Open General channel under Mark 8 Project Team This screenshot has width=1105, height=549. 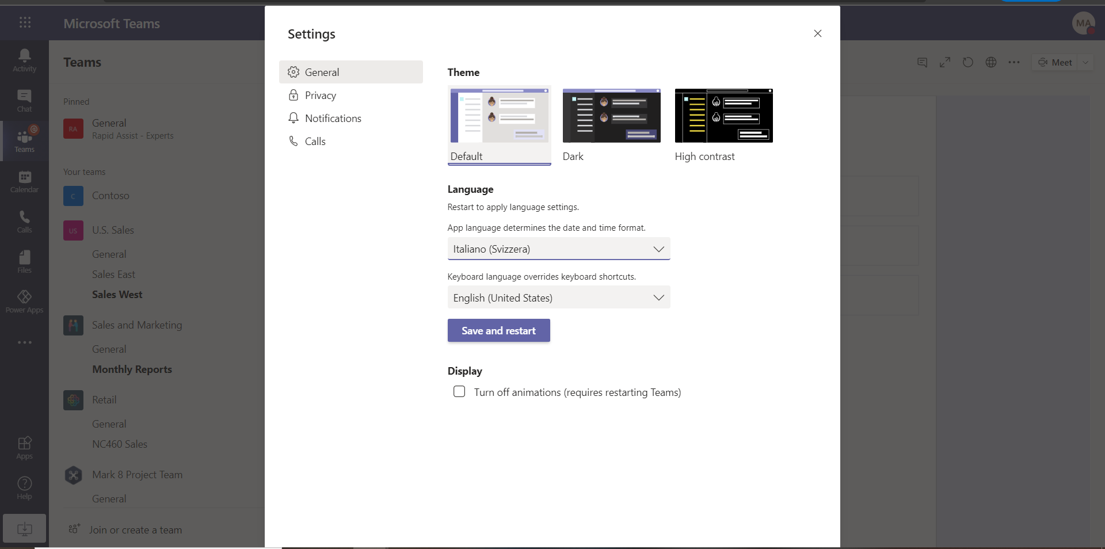(x=109, y=499)
